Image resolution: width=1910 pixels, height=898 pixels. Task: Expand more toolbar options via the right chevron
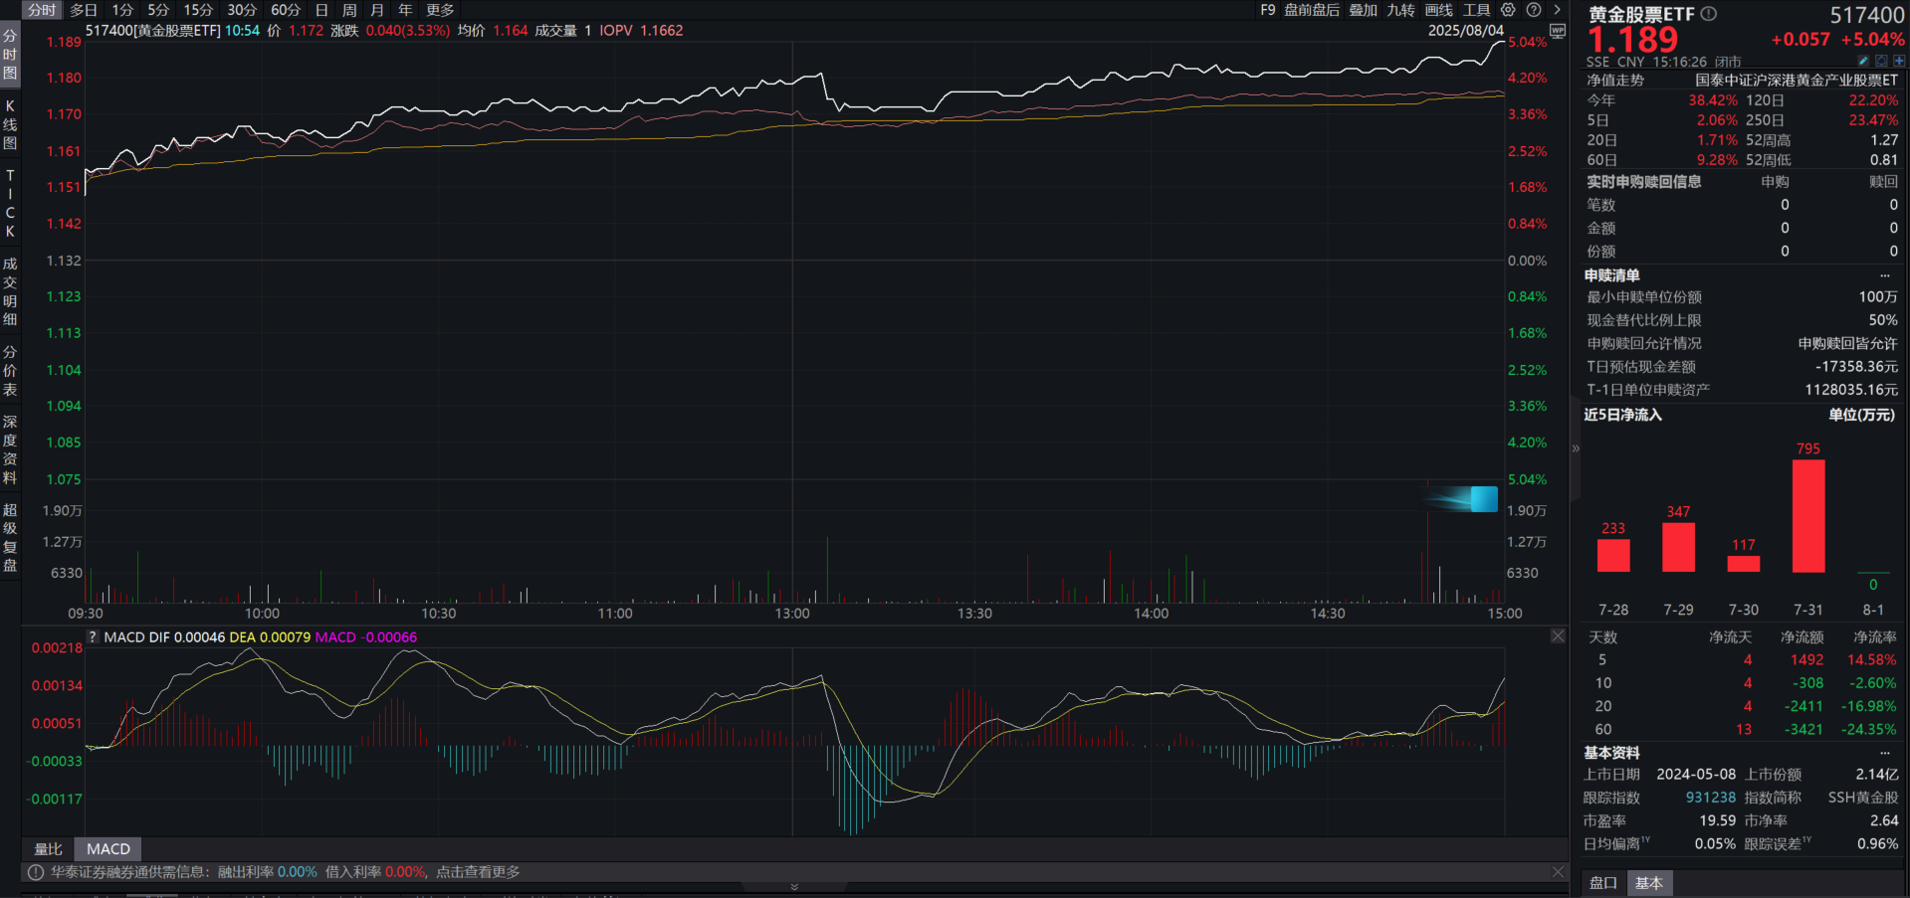click(x=1557, y=9)
